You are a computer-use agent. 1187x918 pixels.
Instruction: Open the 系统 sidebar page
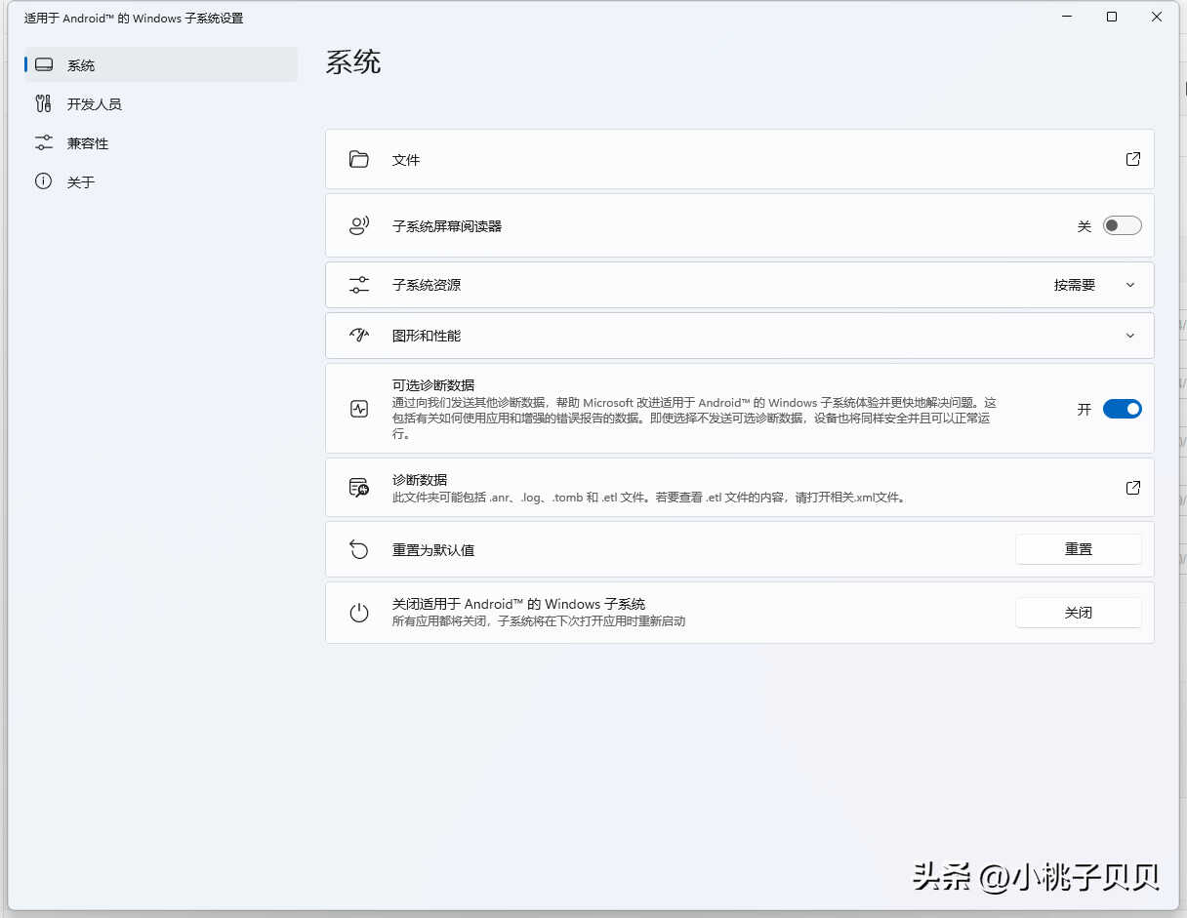161,65
